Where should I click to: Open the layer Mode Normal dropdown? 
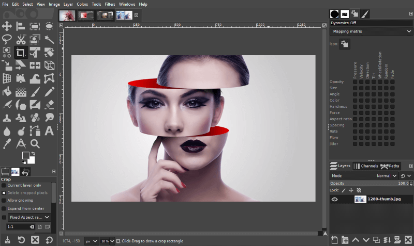(387, 176)
